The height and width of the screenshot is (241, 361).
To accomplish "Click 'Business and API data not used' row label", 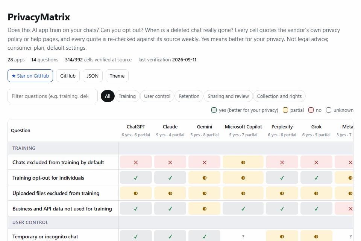I will [62, 209].
